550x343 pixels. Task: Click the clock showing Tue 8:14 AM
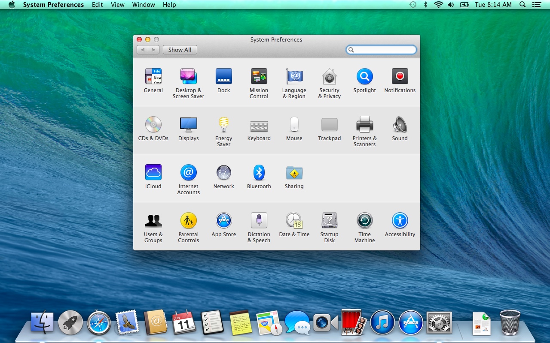coord(493,5)
